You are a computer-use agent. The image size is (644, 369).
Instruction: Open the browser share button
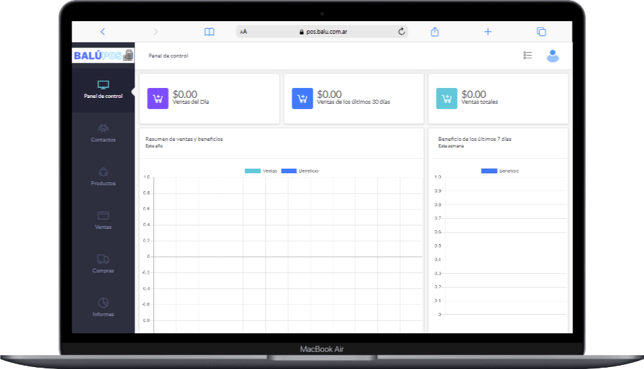point(435,31)
